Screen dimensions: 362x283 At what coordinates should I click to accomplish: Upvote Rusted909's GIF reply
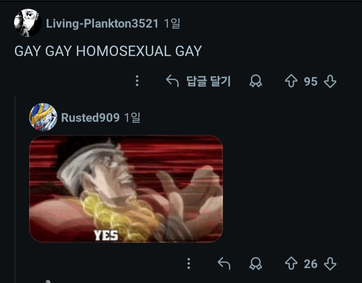pyautogui.click(x=291, y=263)
